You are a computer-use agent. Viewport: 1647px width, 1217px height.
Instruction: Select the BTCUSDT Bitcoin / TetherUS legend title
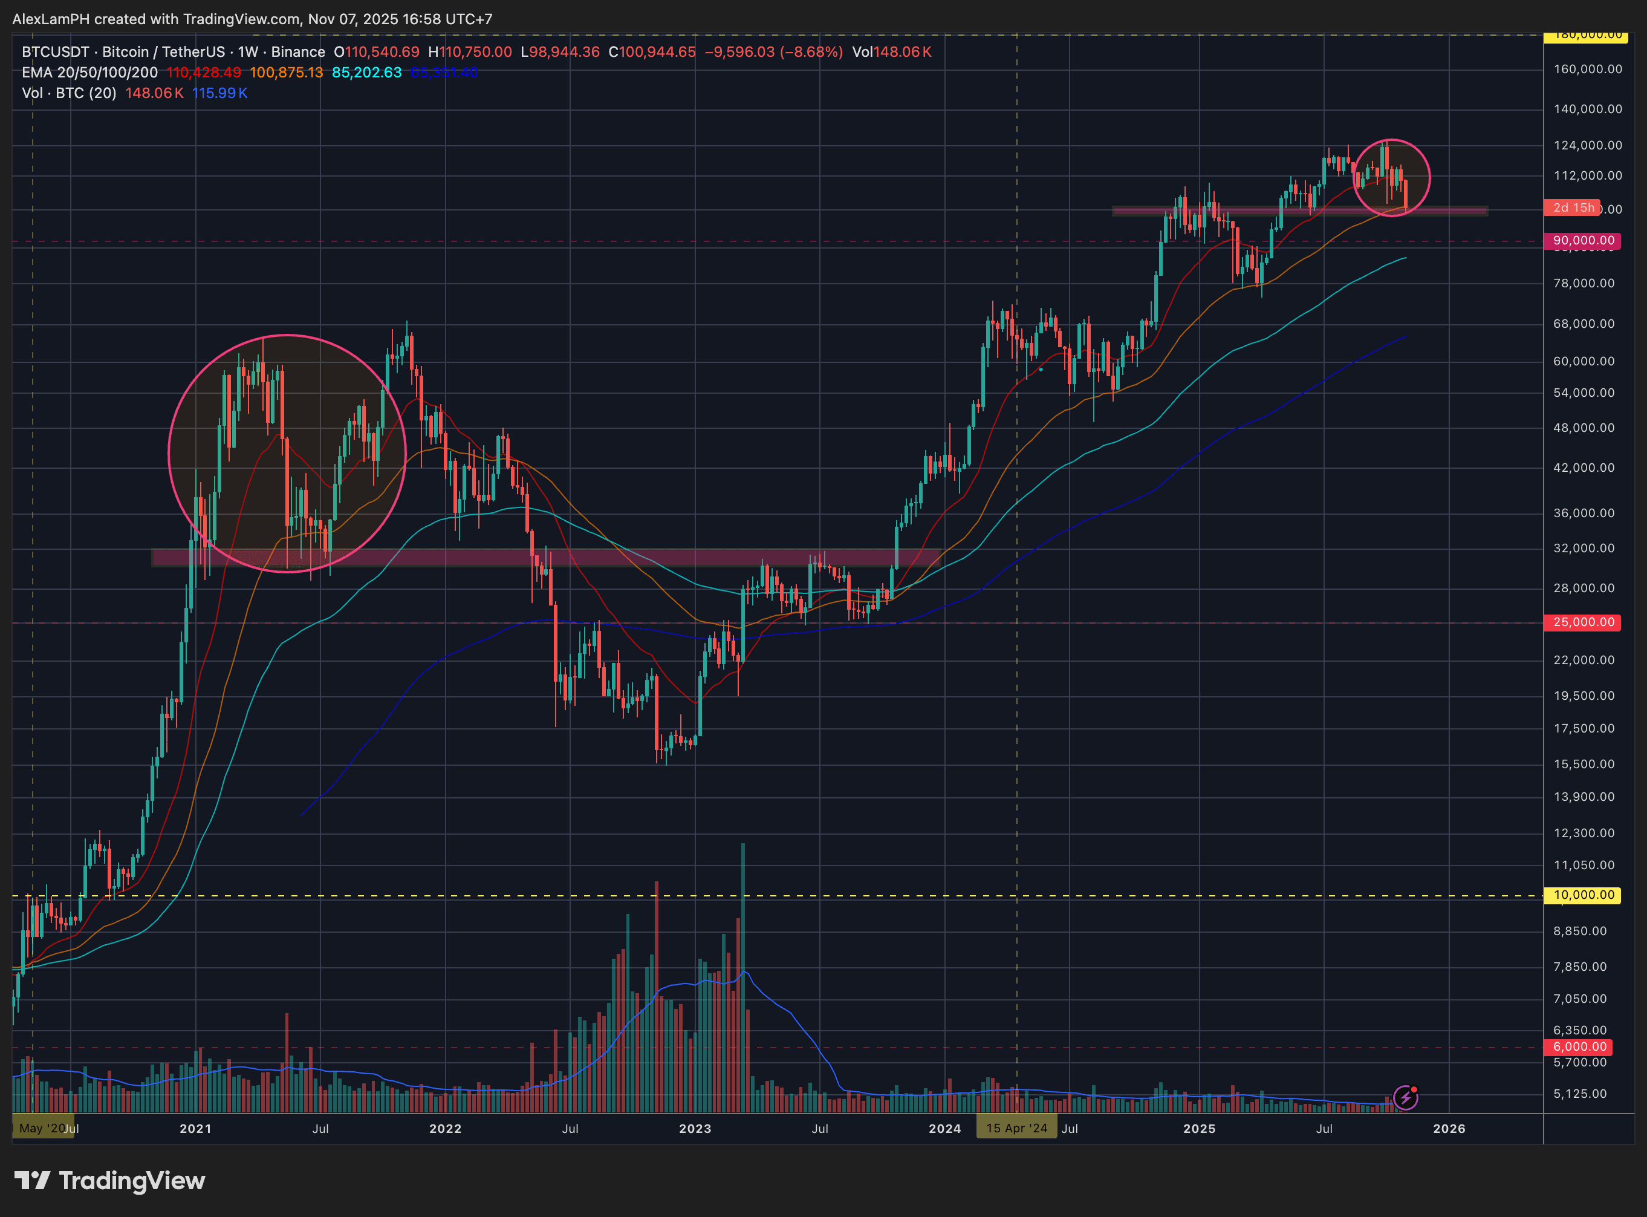[x=173, y=52]
